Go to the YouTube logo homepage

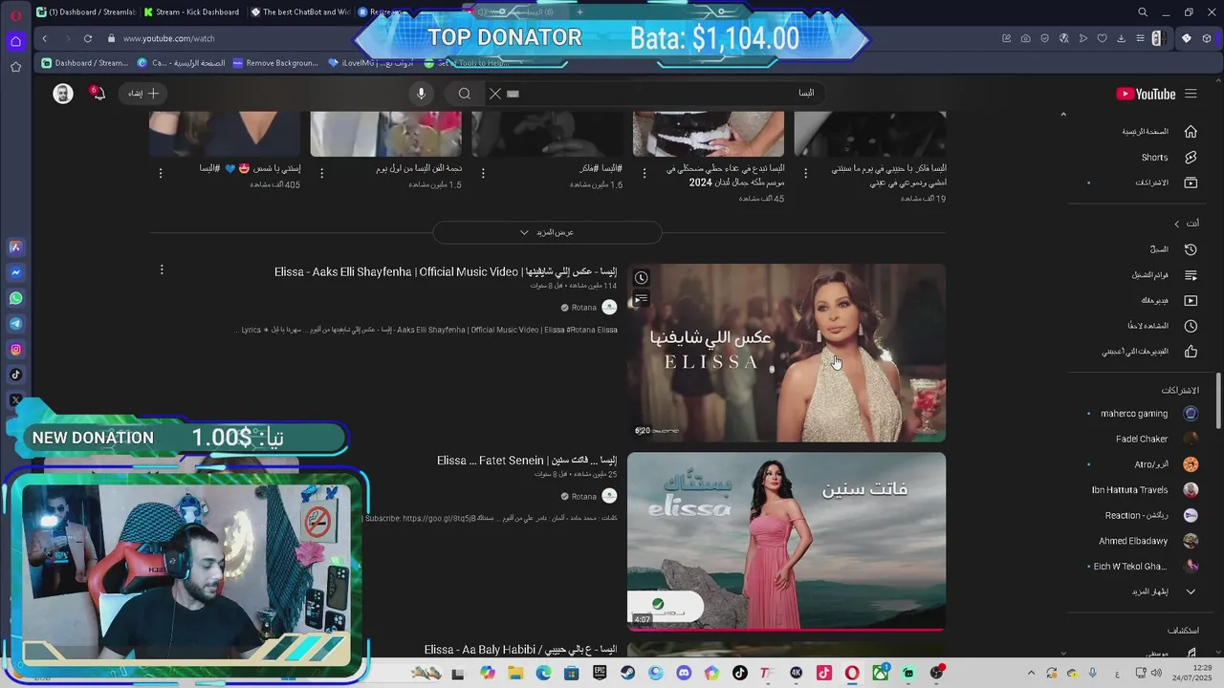tap(1146, 94)
